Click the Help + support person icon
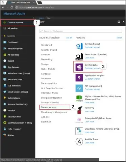Screen dimensions: 126x162 click(x=5, y=129)
